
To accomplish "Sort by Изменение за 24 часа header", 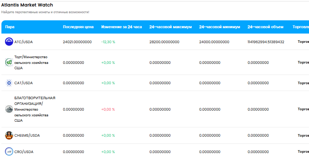I will (122, 27).
